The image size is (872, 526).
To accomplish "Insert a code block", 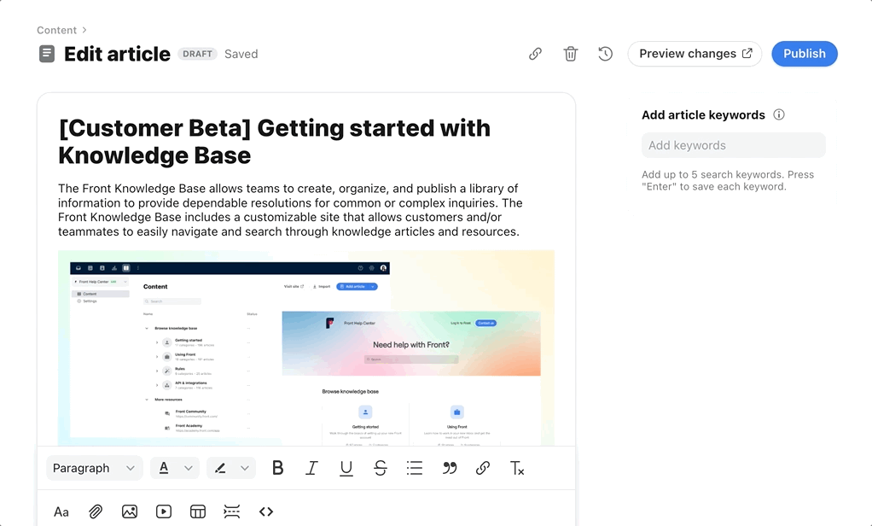I will [265, 511].
